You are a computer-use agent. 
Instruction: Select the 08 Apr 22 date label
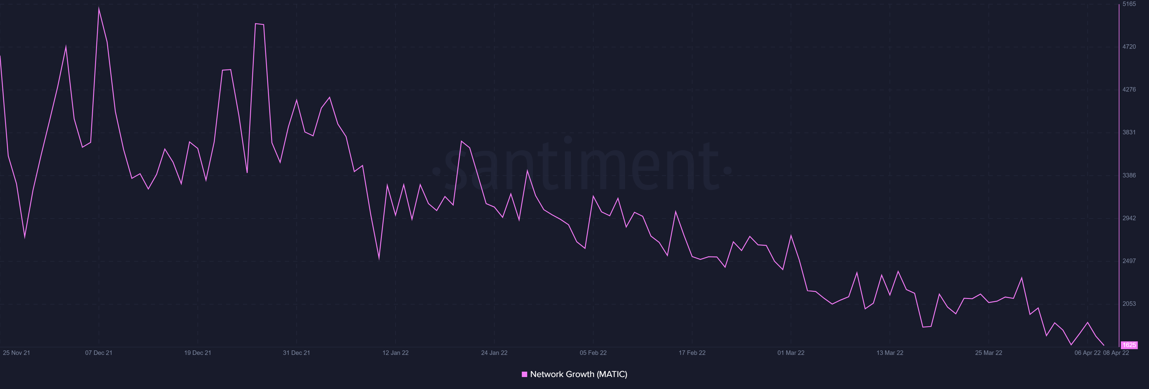[x=1116, y=353]
